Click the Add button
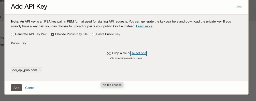The height and width of the screenshot is (101, 256). click(16, 88)
